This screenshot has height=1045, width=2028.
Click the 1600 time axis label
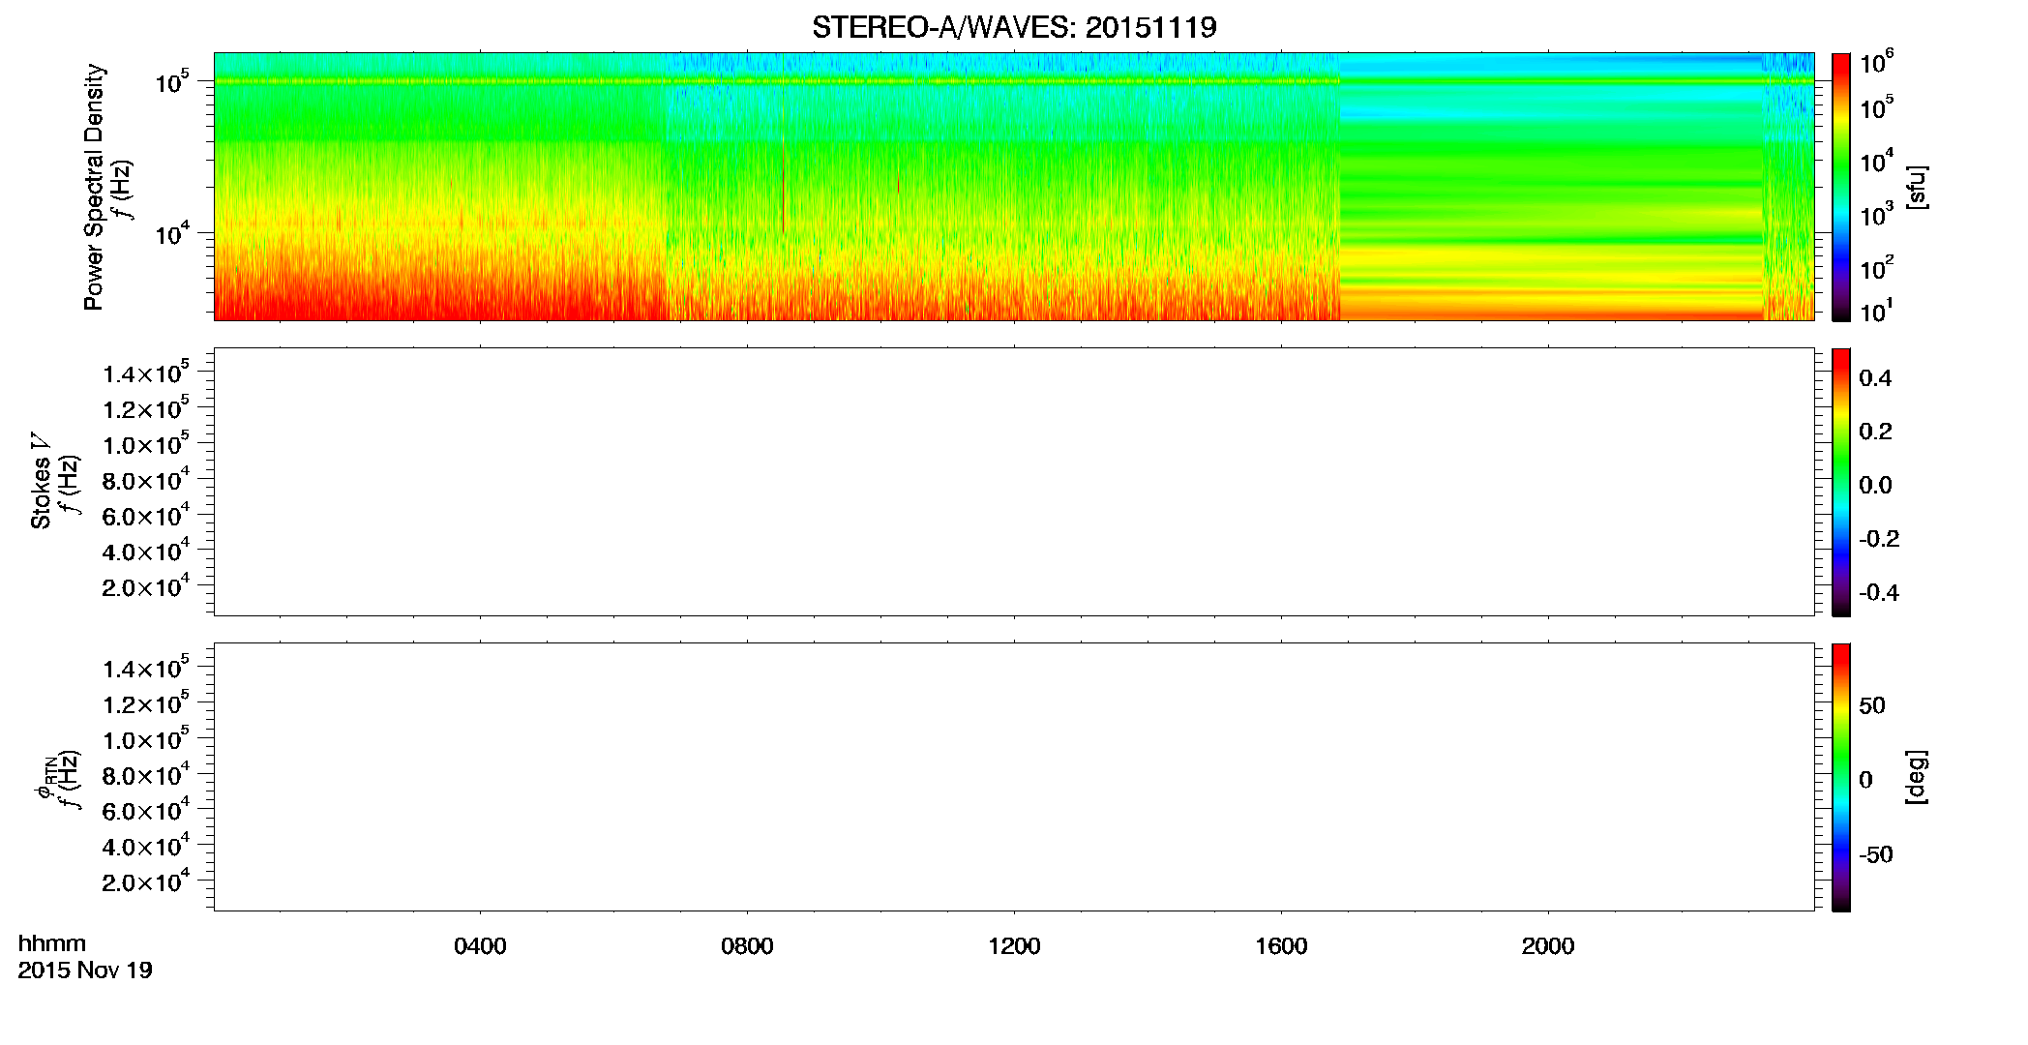pos(1281,946)
